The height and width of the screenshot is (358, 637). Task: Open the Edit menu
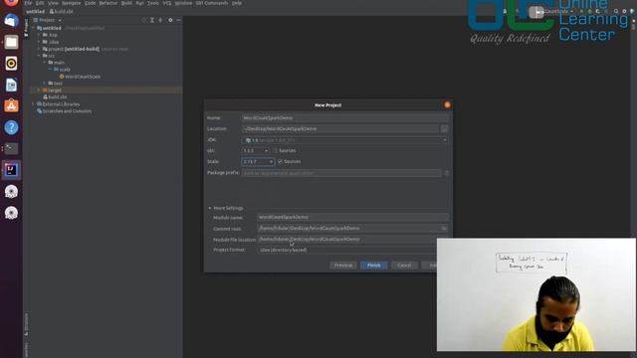[x=40, y=3]
